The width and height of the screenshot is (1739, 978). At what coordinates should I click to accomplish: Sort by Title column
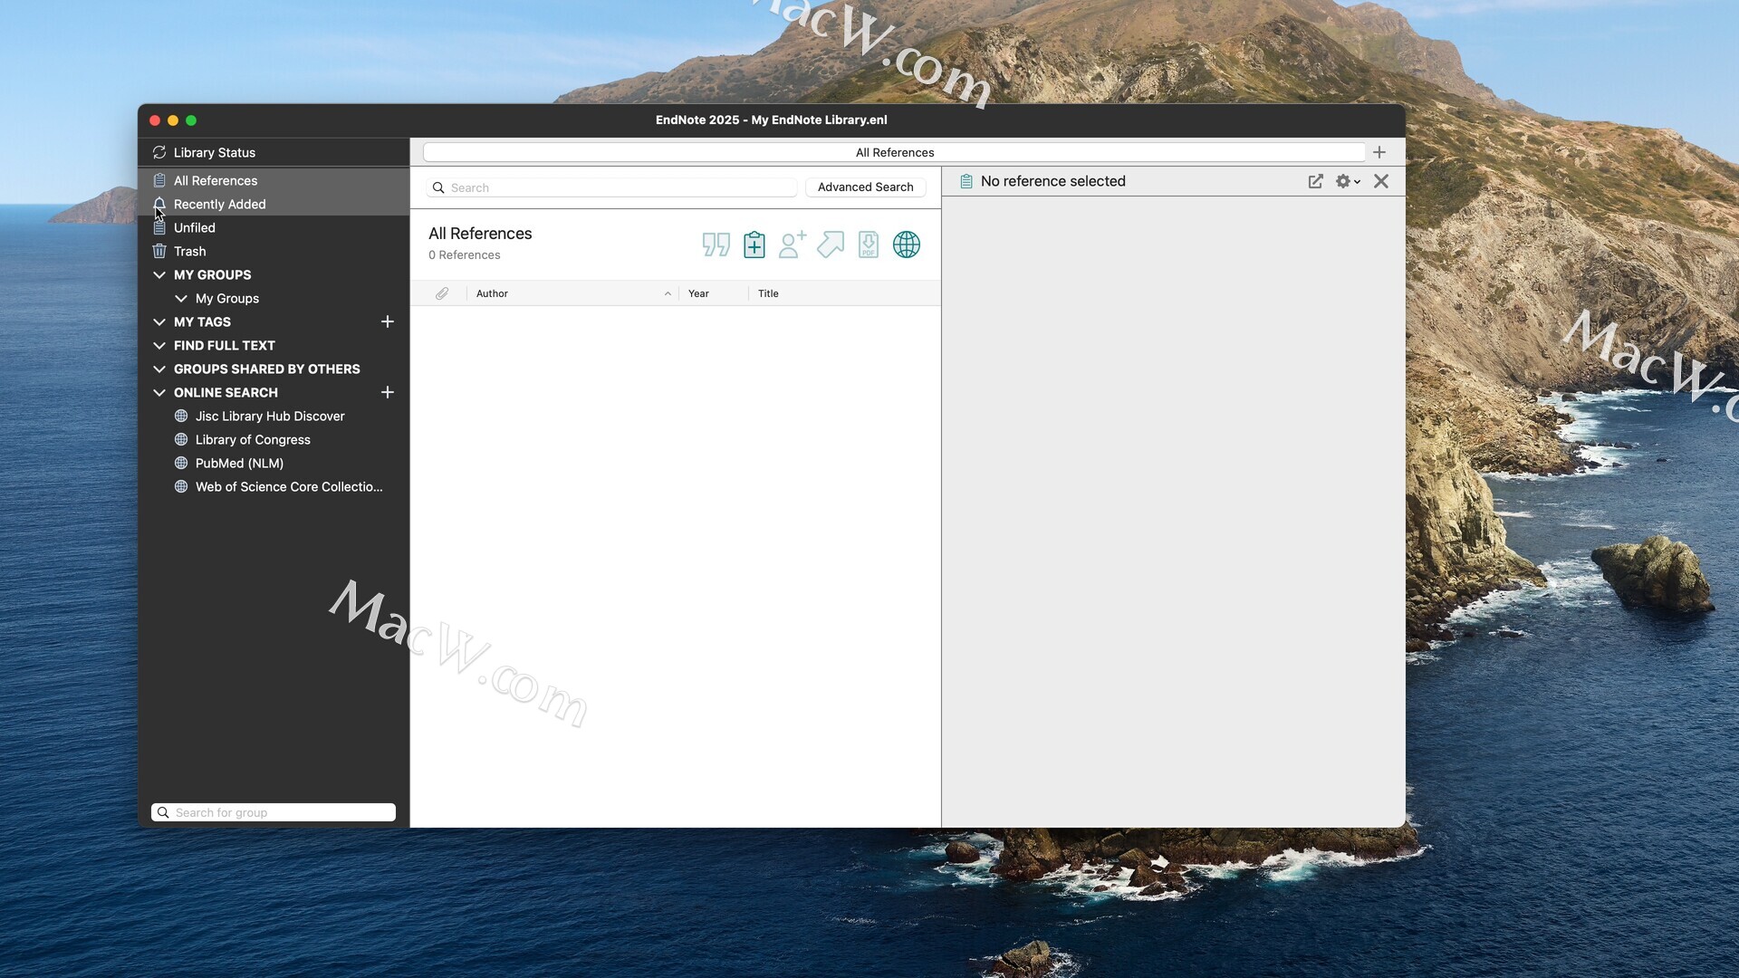tap(845, 293)
